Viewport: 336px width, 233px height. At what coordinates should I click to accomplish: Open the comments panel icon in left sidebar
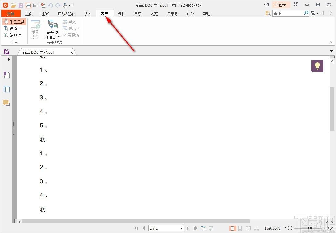click(x=7, y=103)
